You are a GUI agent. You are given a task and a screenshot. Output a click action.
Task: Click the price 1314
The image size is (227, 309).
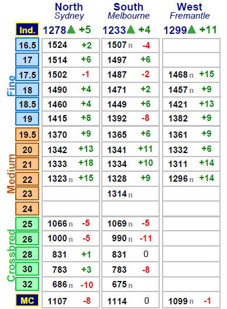pos(117,194)
